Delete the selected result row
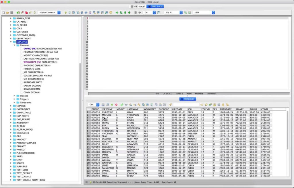 click(116, 104)
